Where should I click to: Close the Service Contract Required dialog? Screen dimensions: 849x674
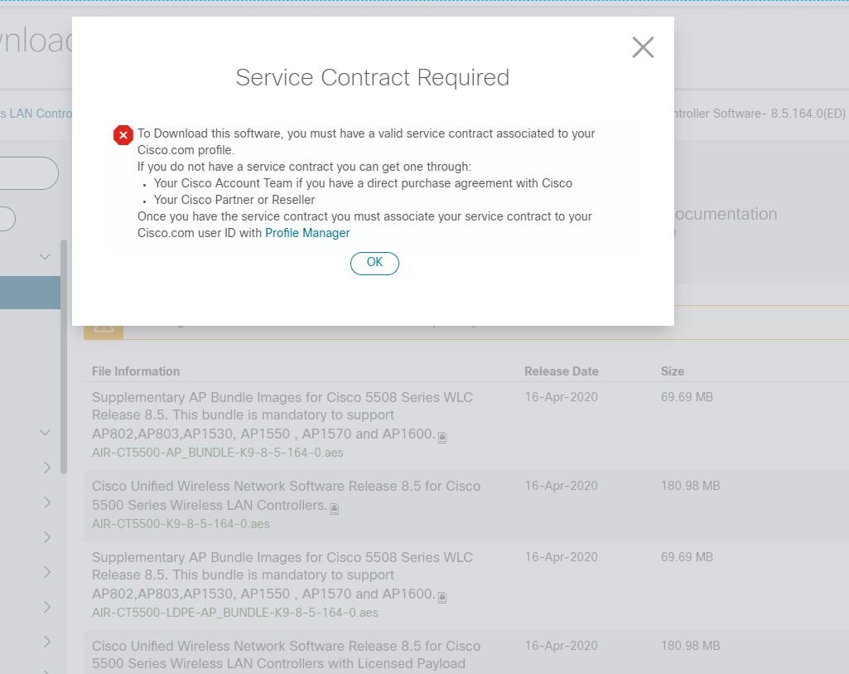pos(643,47)
